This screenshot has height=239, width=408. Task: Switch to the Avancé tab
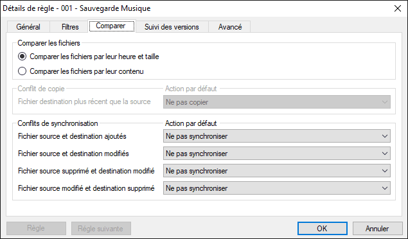230,27
